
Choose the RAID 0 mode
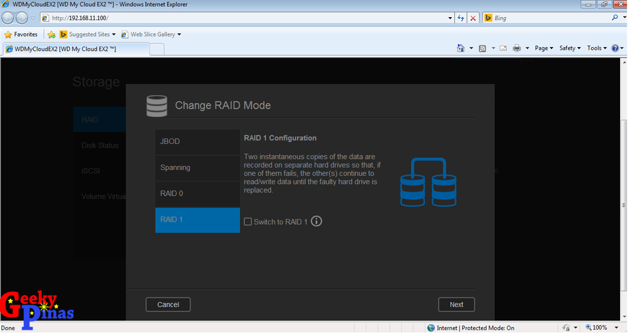(197, 194)
